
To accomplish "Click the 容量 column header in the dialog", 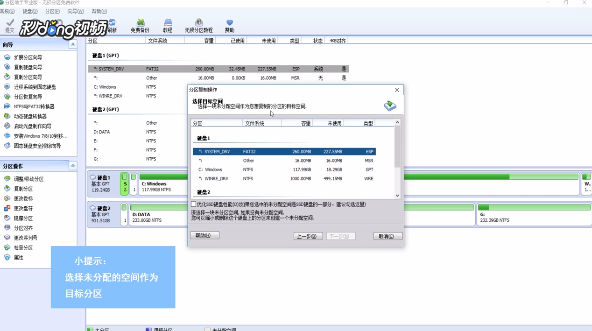I will pyautogui.click(x=297, y=123).
